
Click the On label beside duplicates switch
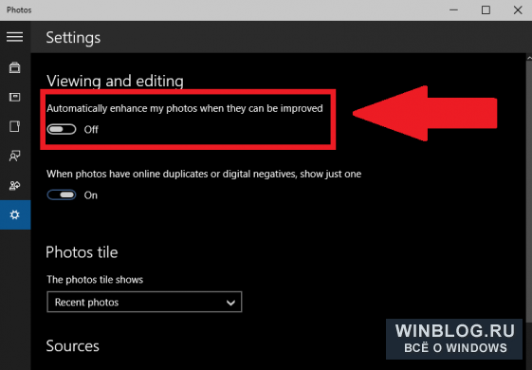91,195
